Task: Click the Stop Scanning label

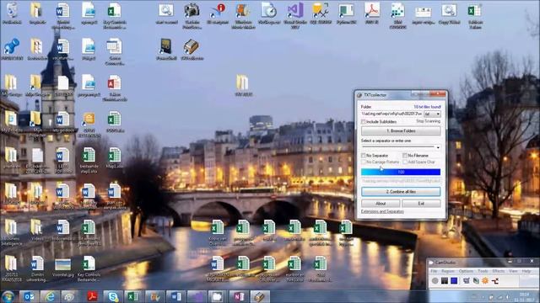Action: (428, 121)
